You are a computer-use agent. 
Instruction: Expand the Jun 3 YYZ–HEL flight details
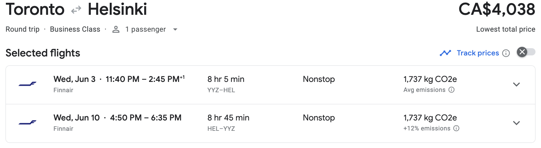pyautogui.click(x=517, y=84)
